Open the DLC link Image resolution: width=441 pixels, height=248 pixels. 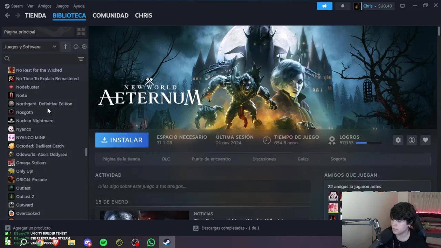point(166,159)
